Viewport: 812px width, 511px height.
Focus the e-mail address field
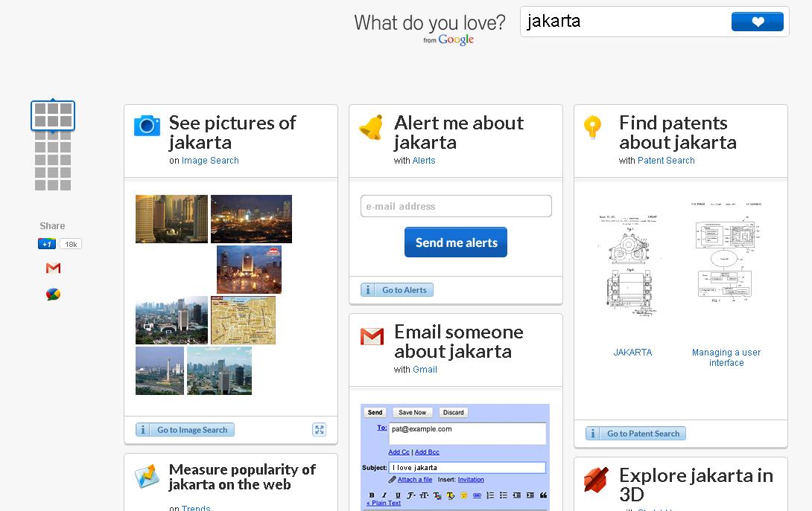click(456, 206)
